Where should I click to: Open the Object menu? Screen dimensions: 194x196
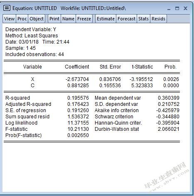(x=37, y=19)
